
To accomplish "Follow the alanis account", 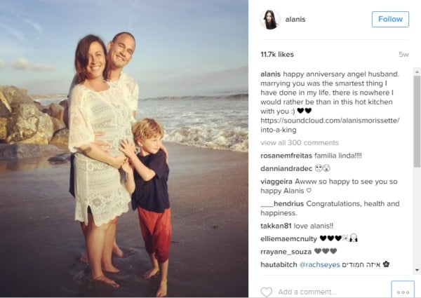I will (390, 20).
